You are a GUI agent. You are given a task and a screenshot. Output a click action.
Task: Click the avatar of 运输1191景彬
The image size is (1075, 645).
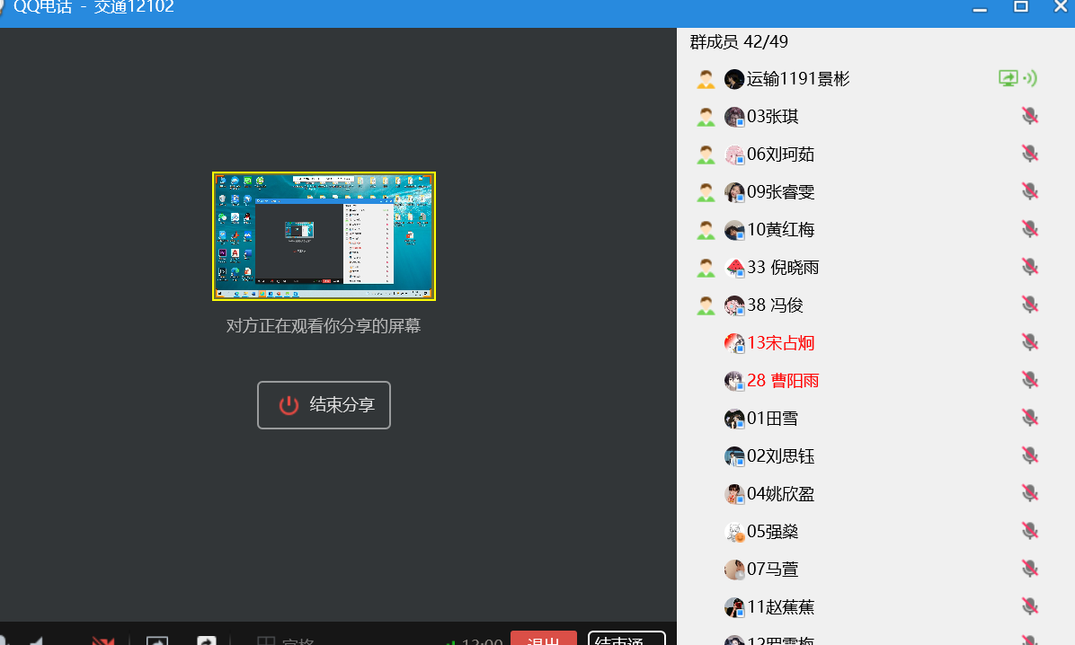[734, 79]
